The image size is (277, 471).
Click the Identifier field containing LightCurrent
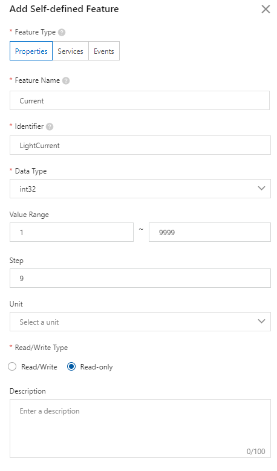click(140, 145)
